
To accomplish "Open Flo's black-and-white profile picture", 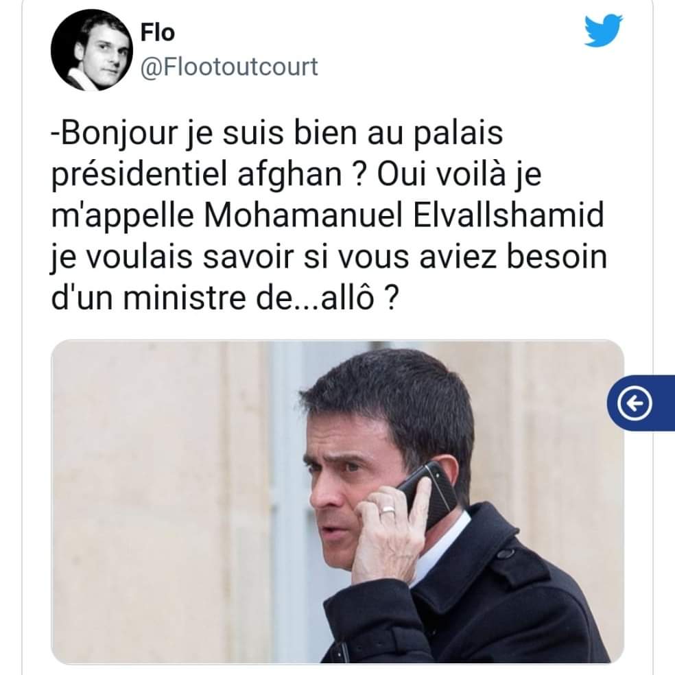I will coord(92,49).
